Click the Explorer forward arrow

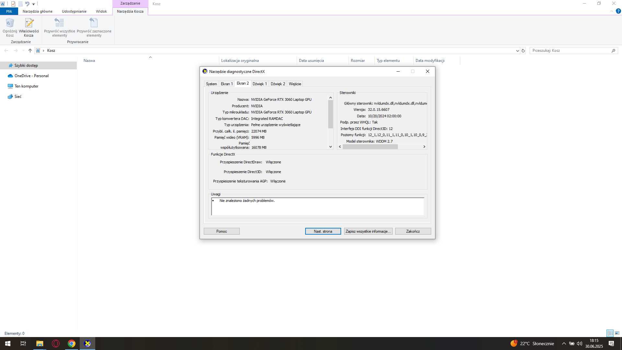[16, 51]
